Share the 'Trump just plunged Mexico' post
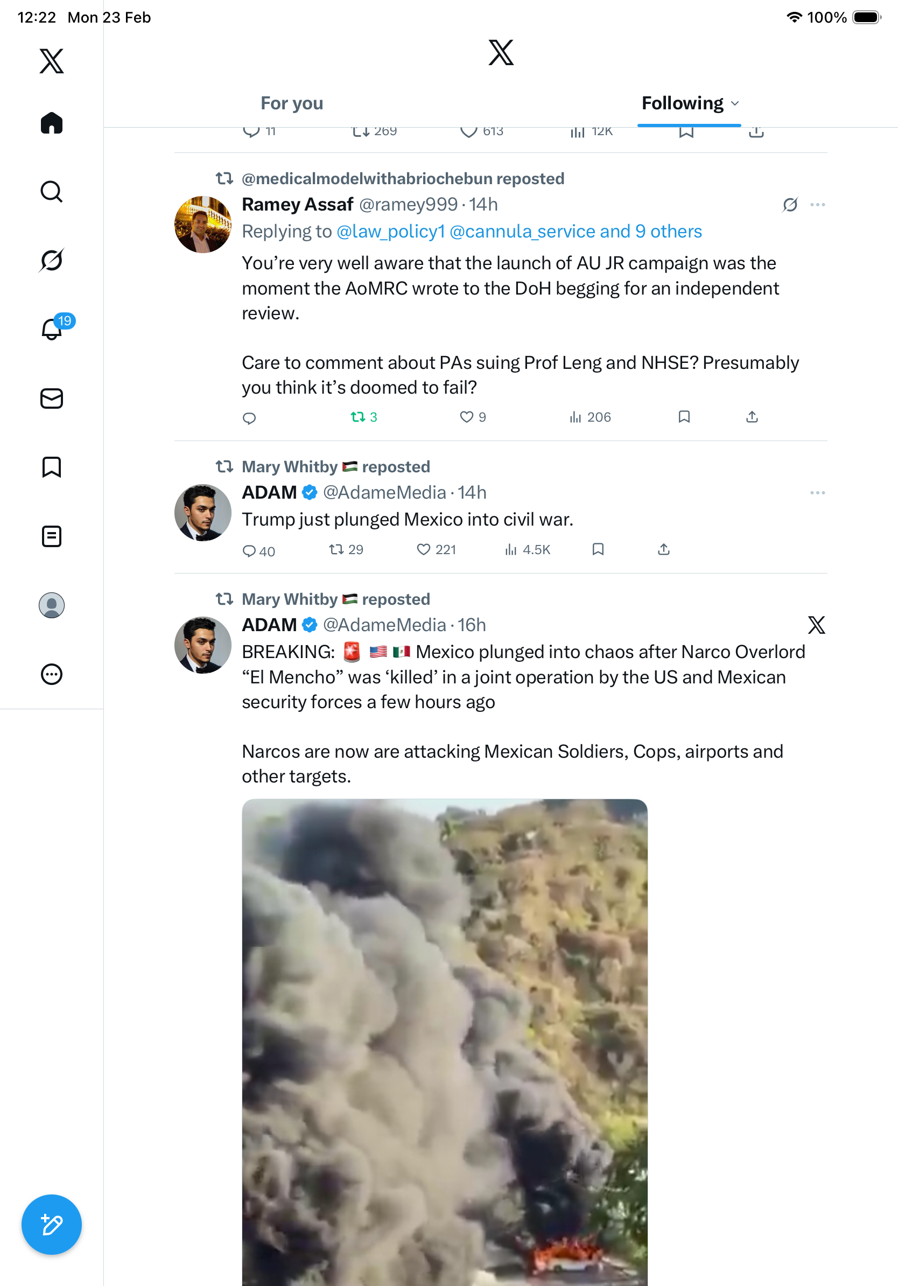The height and width of the screenshot is (1286, 898). pyautogui.click(x=663, y=549)
